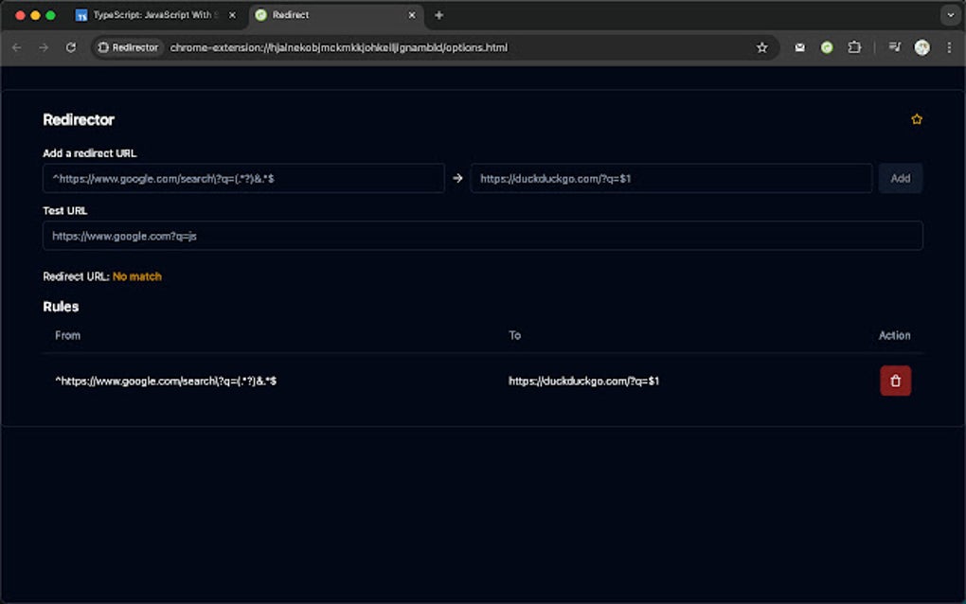The height and width of the screenshot is (604, 966).
Task: Select the redirect source pattern input
Action: coord(241,178)
